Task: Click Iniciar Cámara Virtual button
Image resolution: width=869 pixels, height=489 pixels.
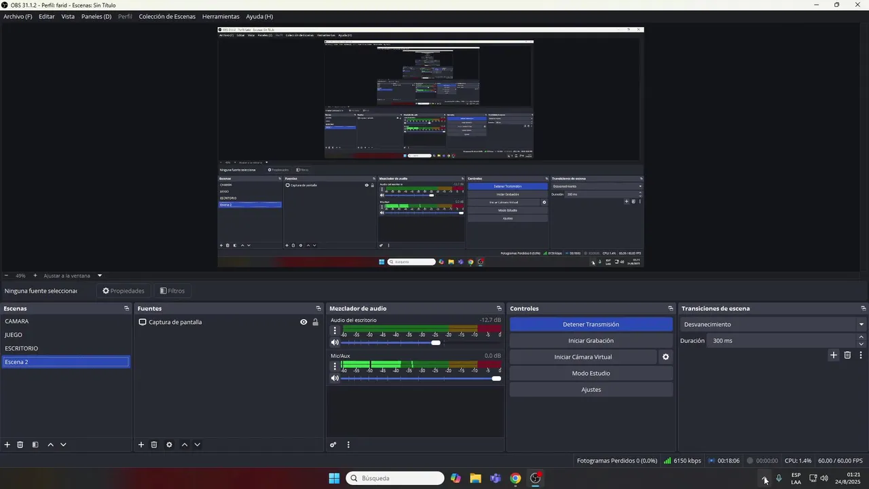Action: click(583, 357)
